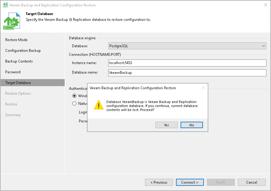Select the Native authentication radio button
271x191 pixels.
pyautogui.click(x=74, y=103)
